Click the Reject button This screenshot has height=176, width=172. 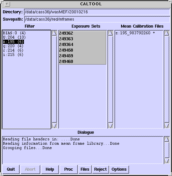[100, 169]
